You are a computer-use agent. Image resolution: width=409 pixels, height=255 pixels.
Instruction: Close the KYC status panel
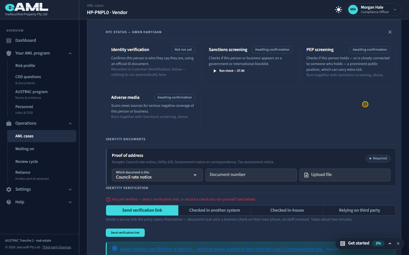pyautogui.click(x=390, y=32)
